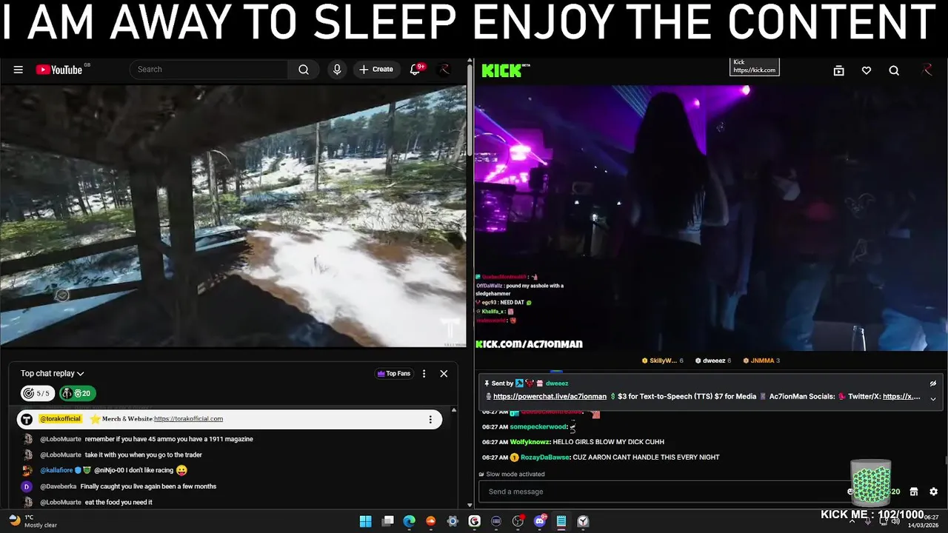Click @torakofficial channel name in pinned message

[x=60, y=419]
